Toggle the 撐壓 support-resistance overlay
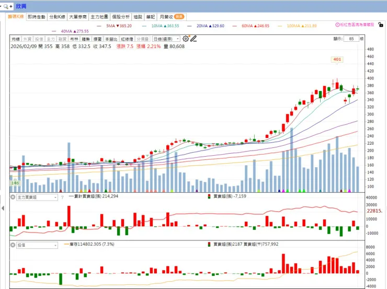387x289 pixels. 97,39
